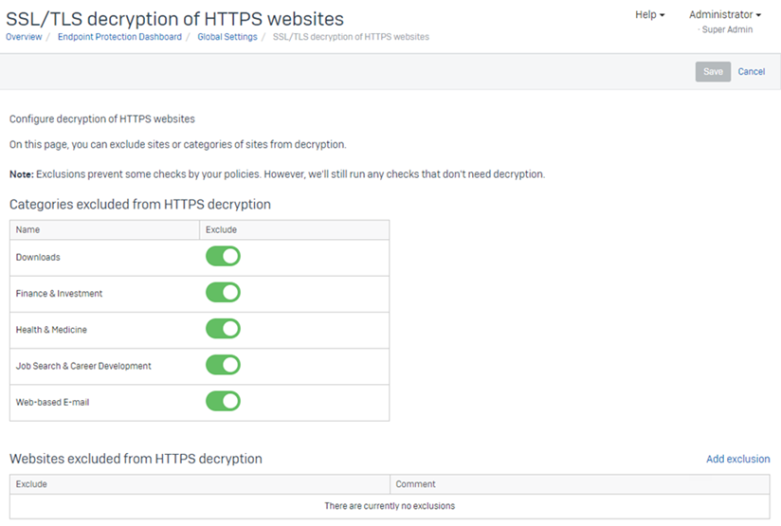Screen dimensions: 781x526
Task: Click the Name column header in the categories table
Action: (28, 229)
